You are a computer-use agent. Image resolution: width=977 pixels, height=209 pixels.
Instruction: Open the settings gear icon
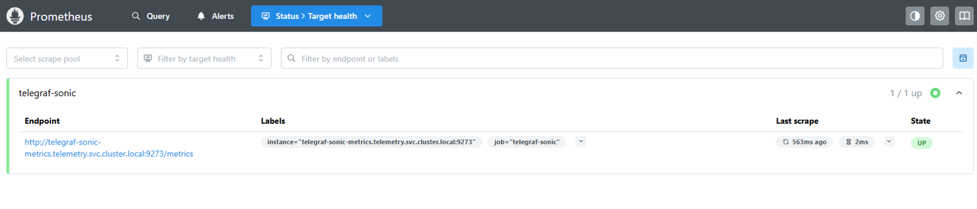tap(940, 16)
